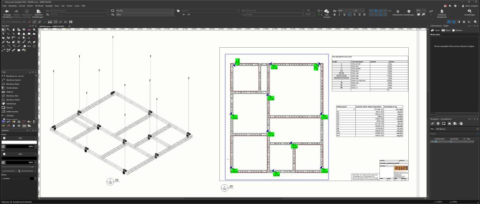The image size is (480, 204).
Task: Click the home icon in title bar
Action: click(445, 6)
